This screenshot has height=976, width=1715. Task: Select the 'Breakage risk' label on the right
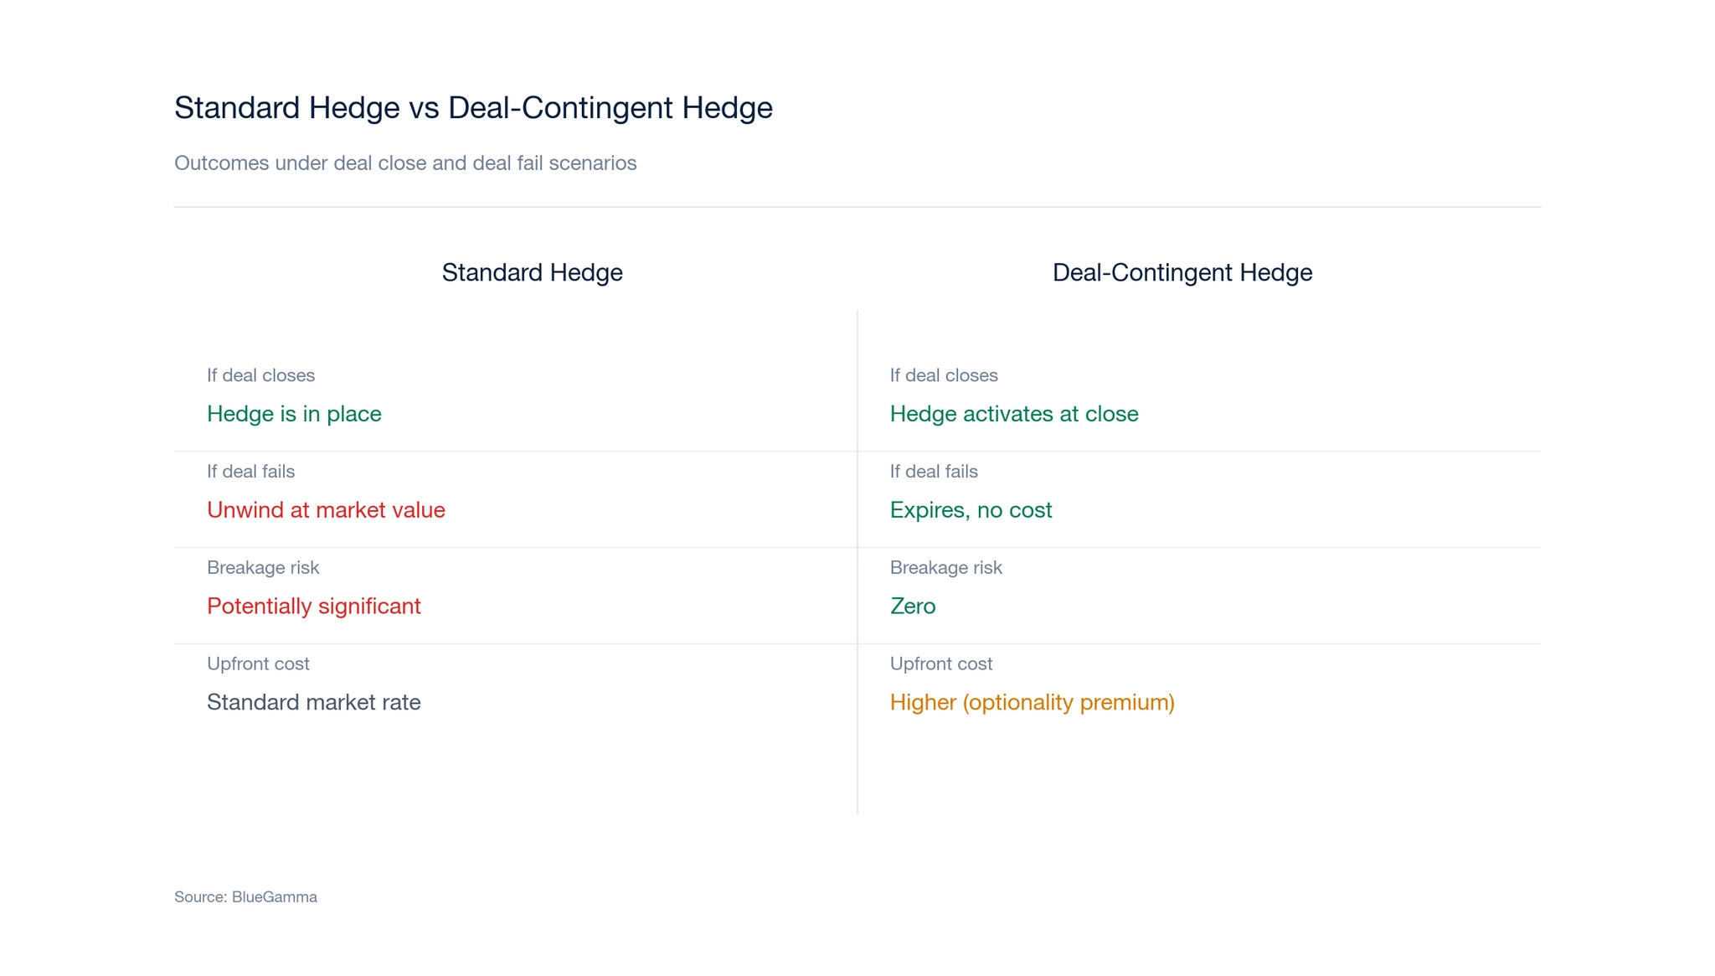(x=946, y=567)
